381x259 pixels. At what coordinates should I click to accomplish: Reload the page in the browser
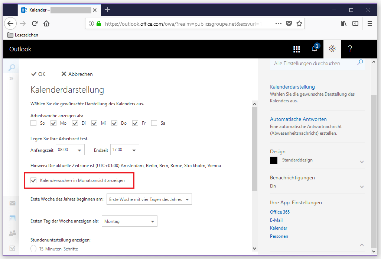tap(35, 23)
